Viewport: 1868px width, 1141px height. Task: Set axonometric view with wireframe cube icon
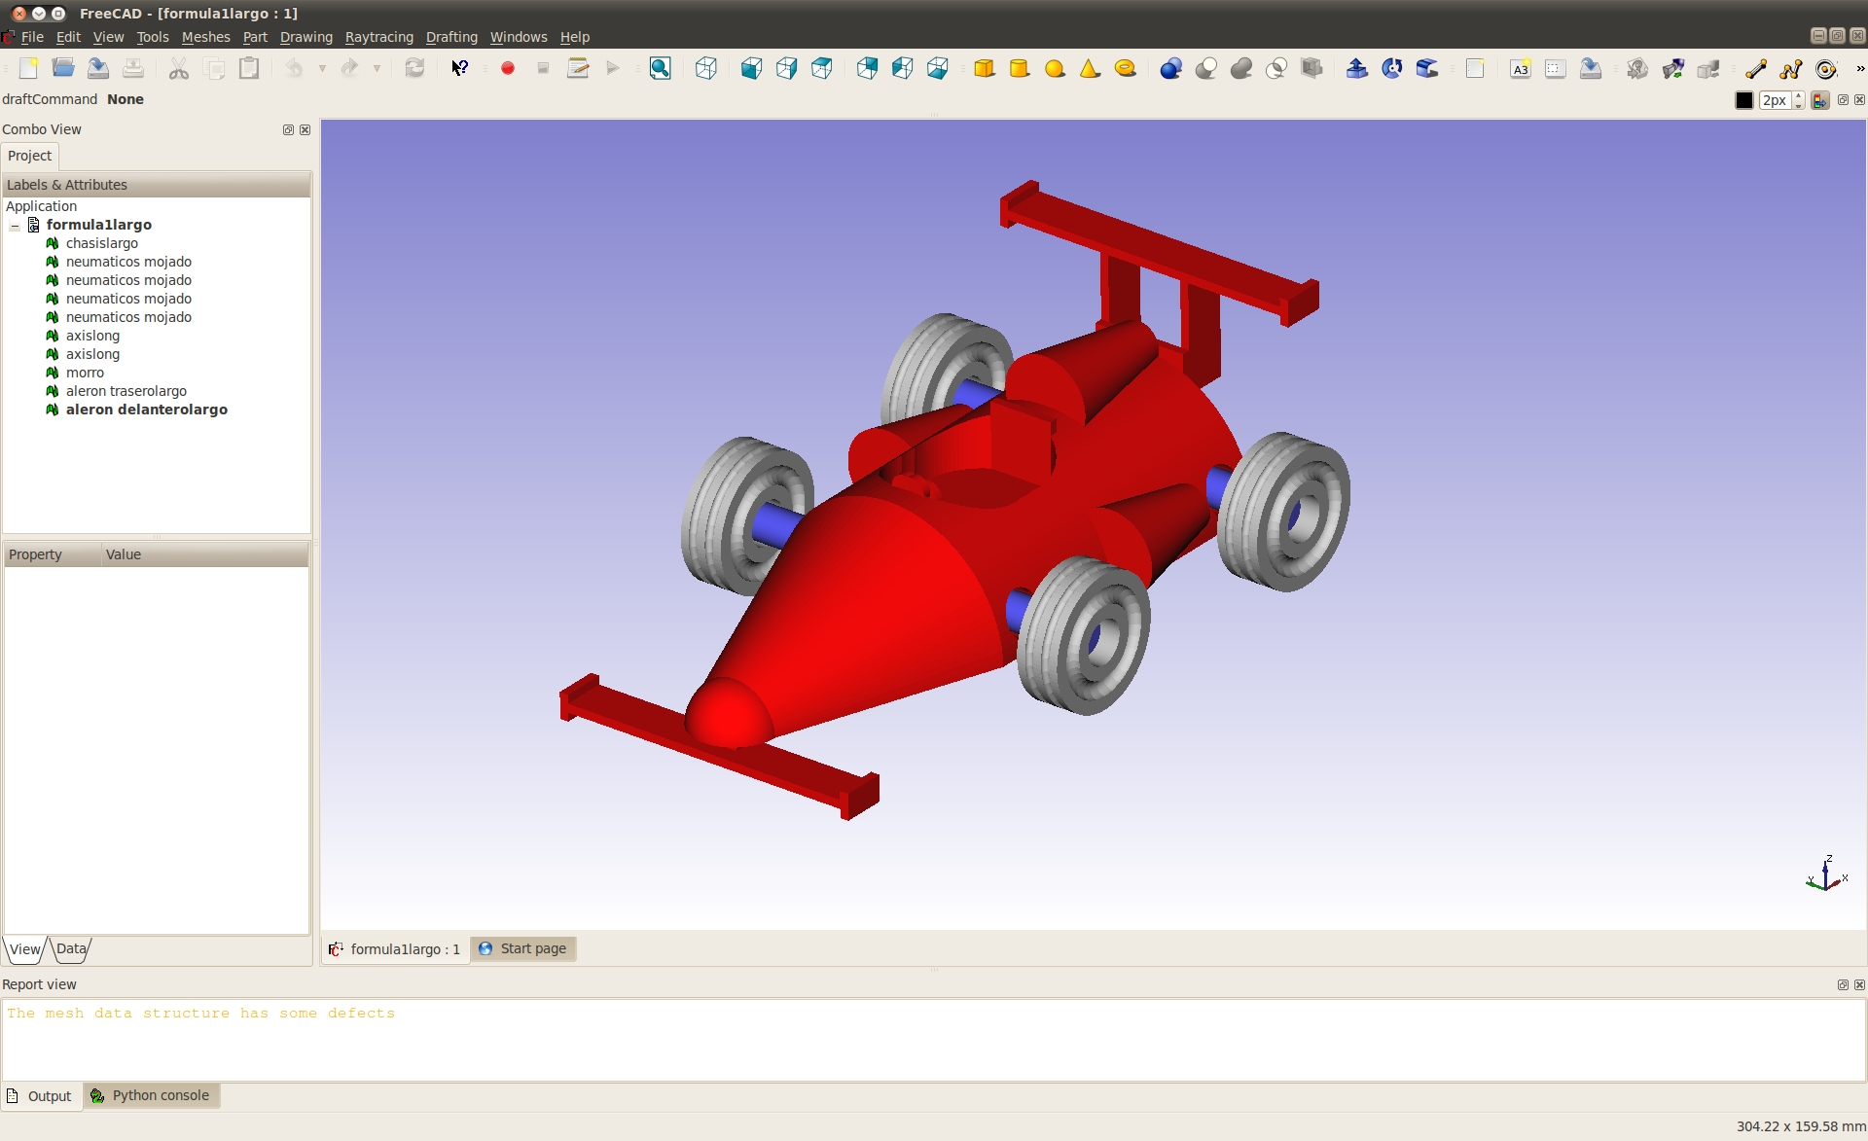[706, 68]
